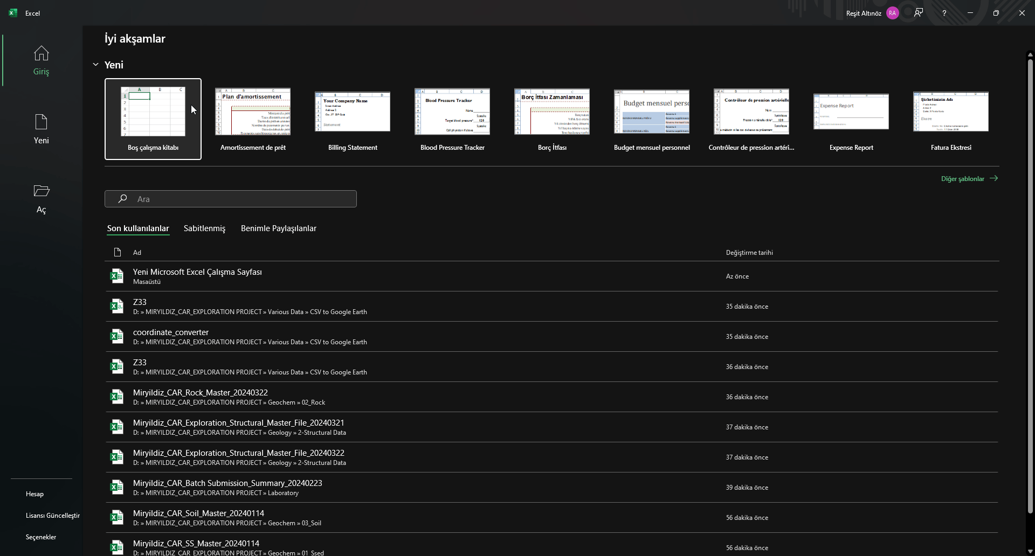Click the Masaüstü location text
Image resolution: width=1035 pixels, height=556 pixels.
[147, 282]
